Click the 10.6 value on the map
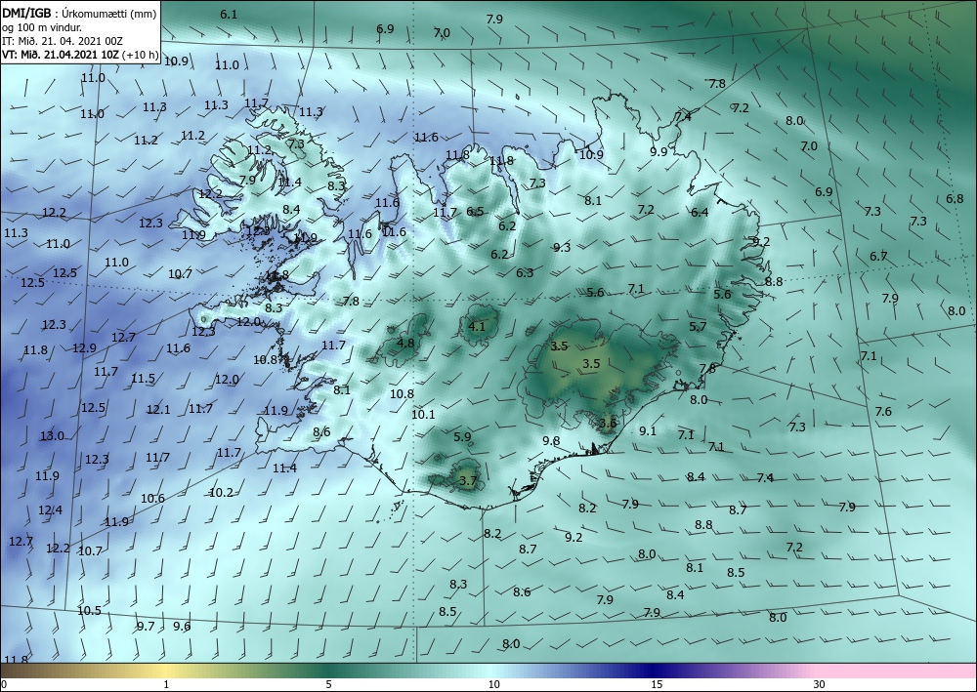This screenshot has height=692, width=977. (152, 498)
